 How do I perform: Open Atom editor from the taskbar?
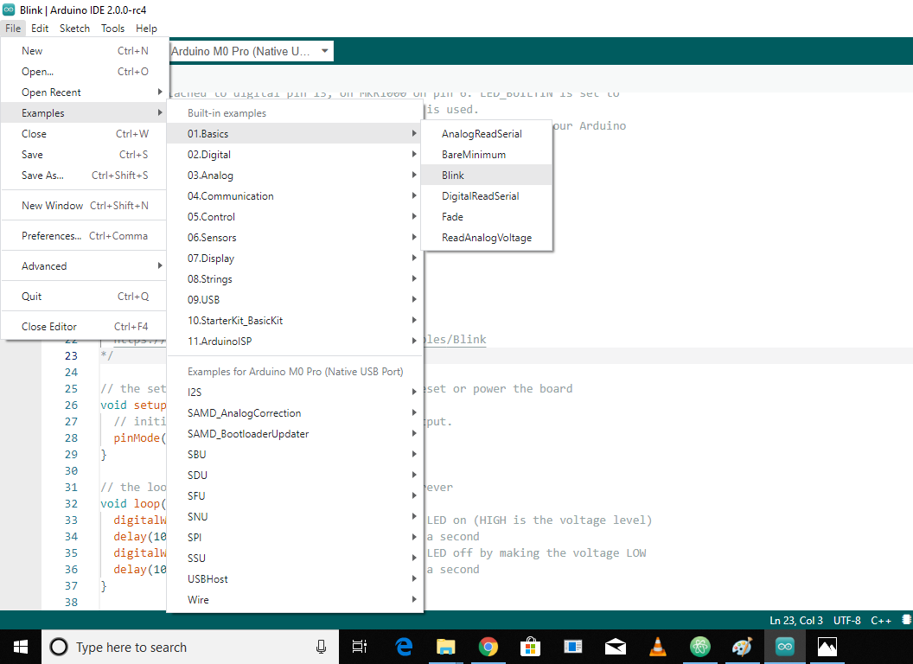point(700,647)
